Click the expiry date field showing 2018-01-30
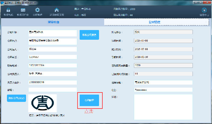Image resolution: width=212 pixels, height=124 pixels. pos(163,57)
